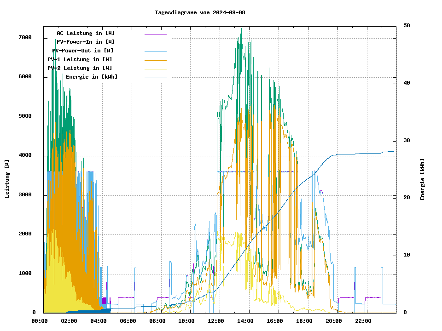
Task: Click the purple AC Leistung legend line sample
Action: pyautogui.click(x=155, y=34)
